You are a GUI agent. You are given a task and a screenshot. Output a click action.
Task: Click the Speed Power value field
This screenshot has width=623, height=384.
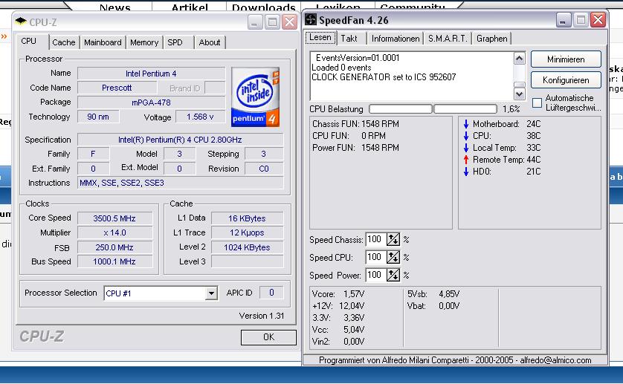click(376, 275)
